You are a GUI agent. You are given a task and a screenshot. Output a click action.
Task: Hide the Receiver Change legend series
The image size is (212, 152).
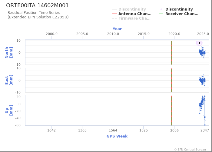point(179,14)
